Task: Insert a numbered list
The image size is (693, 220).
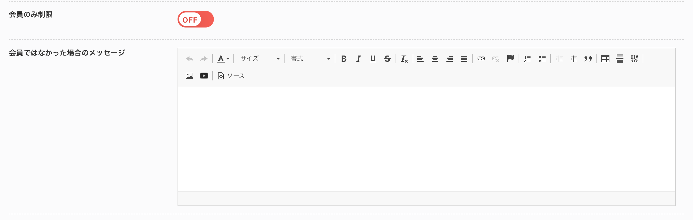Action: (527, 59)
